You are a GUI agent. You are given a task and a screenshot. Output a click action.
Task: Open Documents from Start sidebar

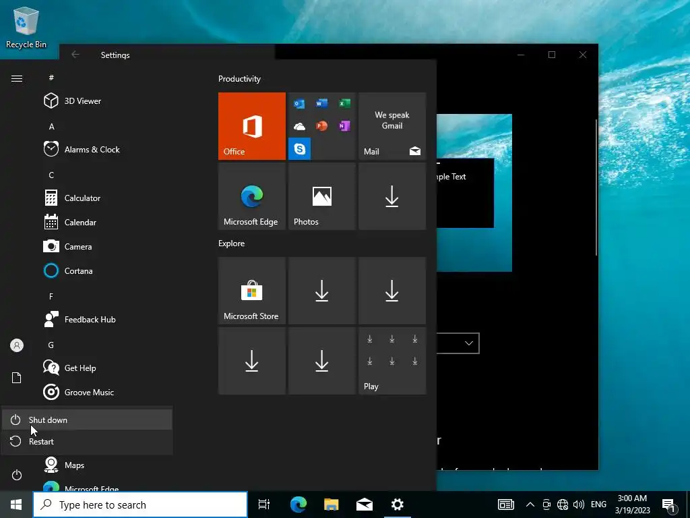point(17,378)
